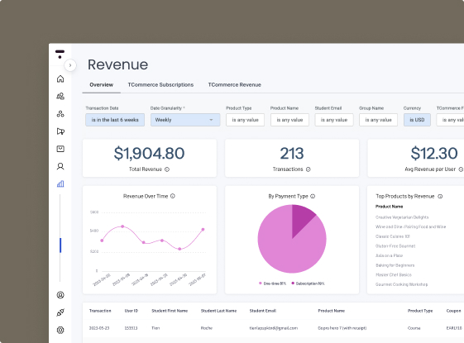The height and width of the screenshot is (343, 464).
Task: Open the Transaction Date filter 'is in the last 6 weeks'
Action: tap(115, 120)
